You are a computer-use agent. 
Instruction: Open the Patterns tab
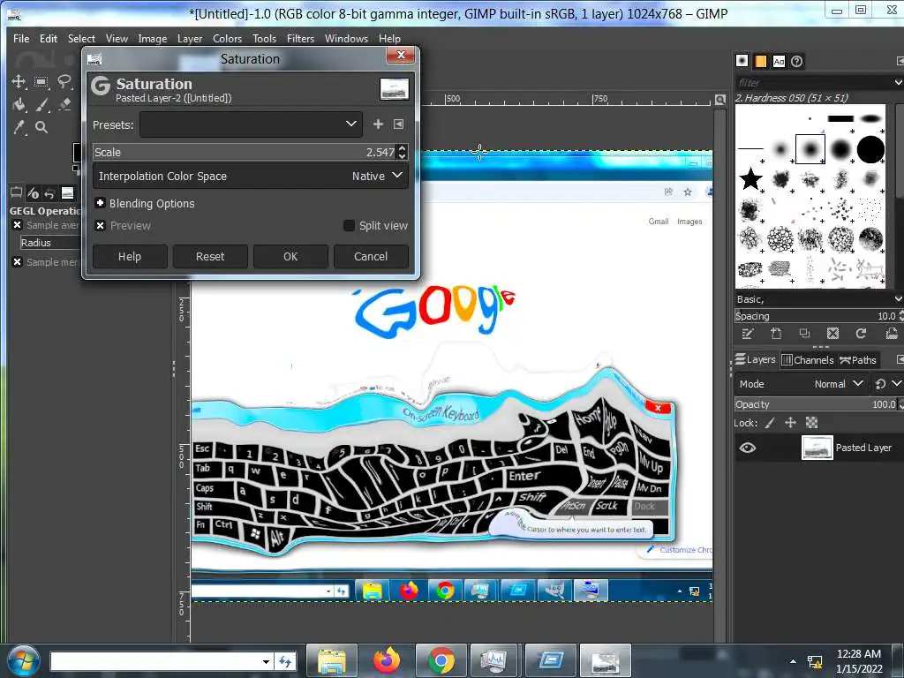coord(760,61)
